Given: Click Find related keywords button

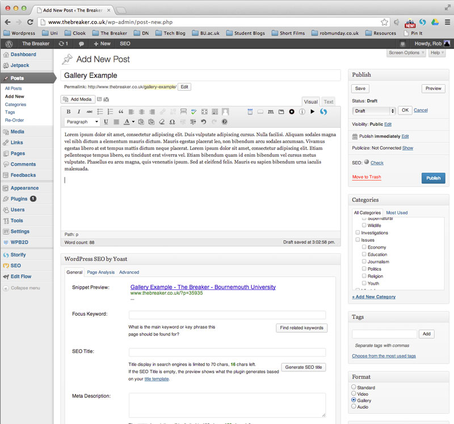Looking at the screenshot, I should click(302, 328).
